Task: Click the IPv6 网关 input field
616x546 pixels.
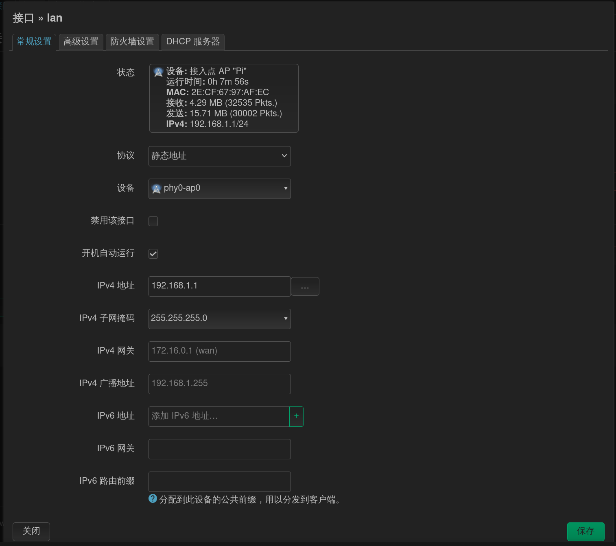Action: (219, 449)
